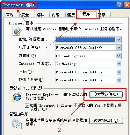
Task: Expand the HTML 编辑器 dropdown arrow
Action: click(x=119, y=40)
